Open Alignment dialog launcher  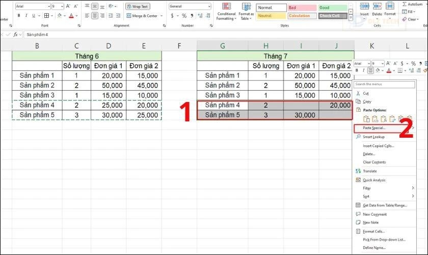click(x=164, y=25)
